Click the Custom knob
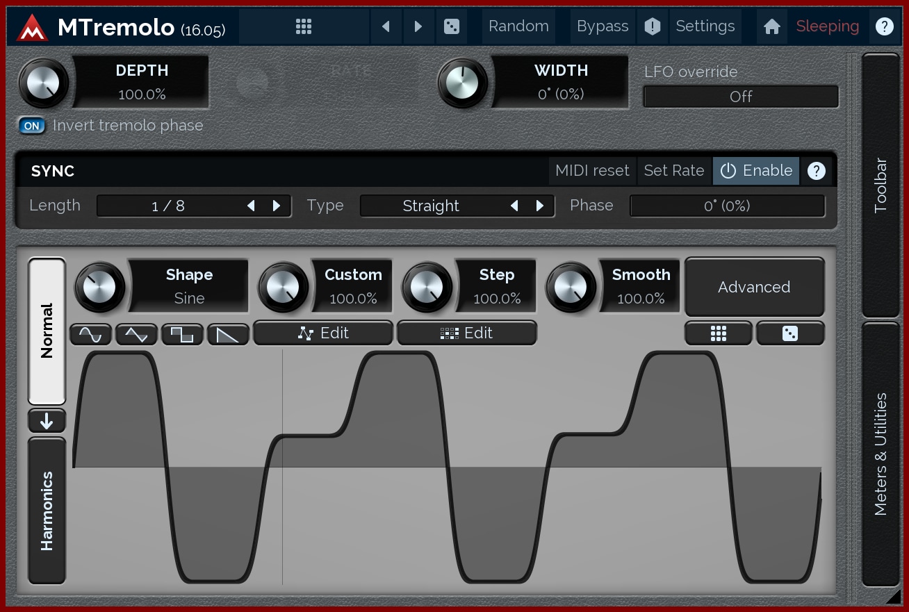The width and height of the screenshot is (909, 612). coord(283,287)
